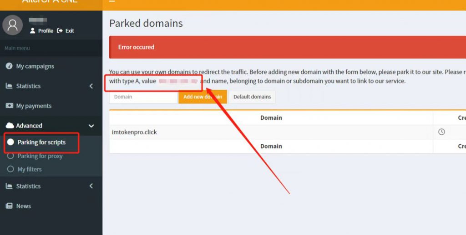Collapse the Advanced section chevron
This screenshot has width=466, height=235.
(91, 126)
